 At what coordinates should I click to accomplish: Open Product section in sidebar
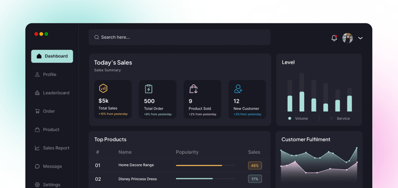(x=47, y=130)
